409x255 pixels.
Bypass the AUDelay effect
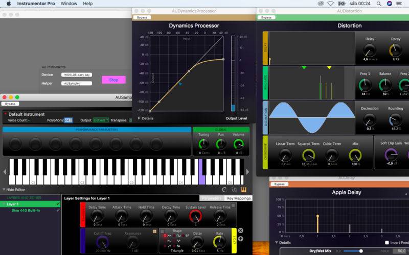pyautogui.click(x=279, y=184)
